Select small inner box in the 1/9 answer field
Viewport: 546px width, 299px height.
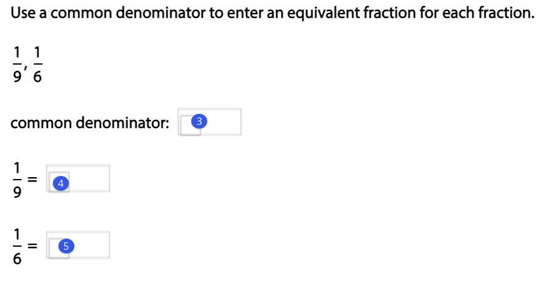point(59,182)
